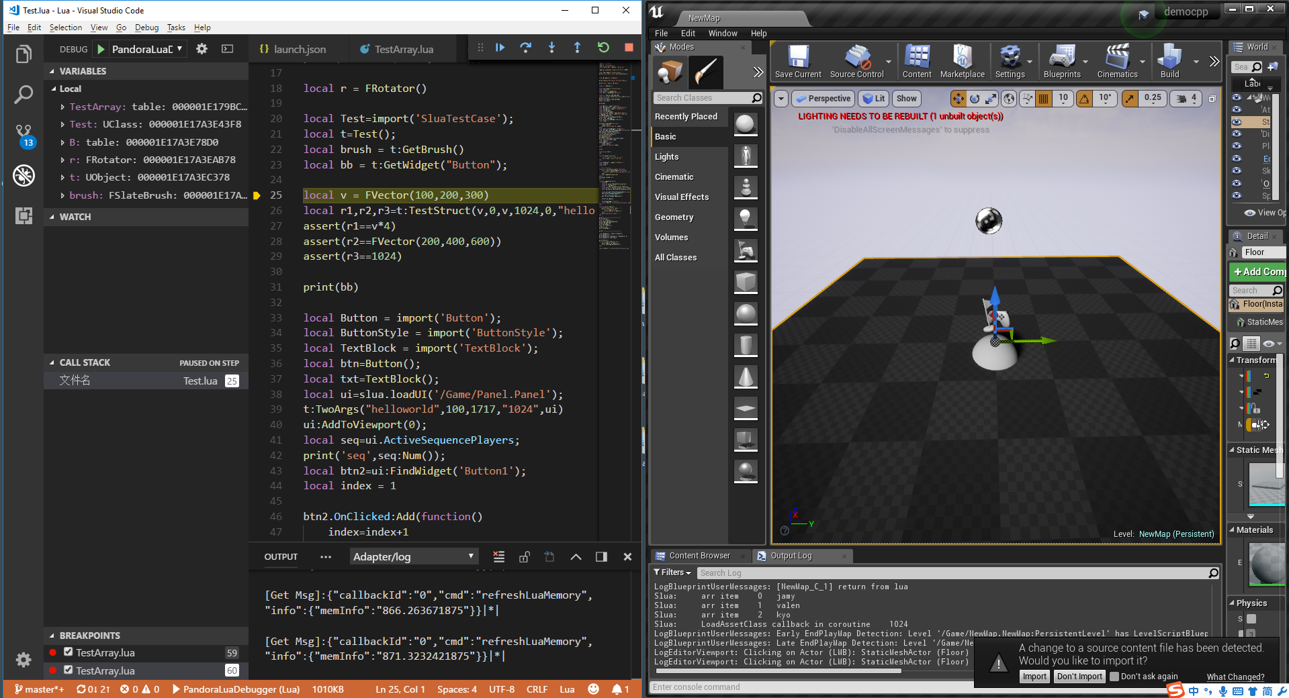Open Settings in Unreal toolbar

coord(1010,61)
